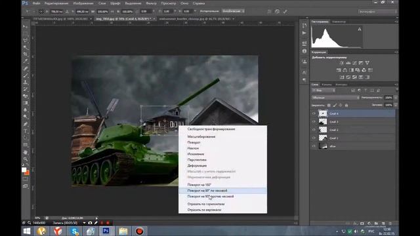Switch to warp mode icon in options bar

[x=270, y=12]
